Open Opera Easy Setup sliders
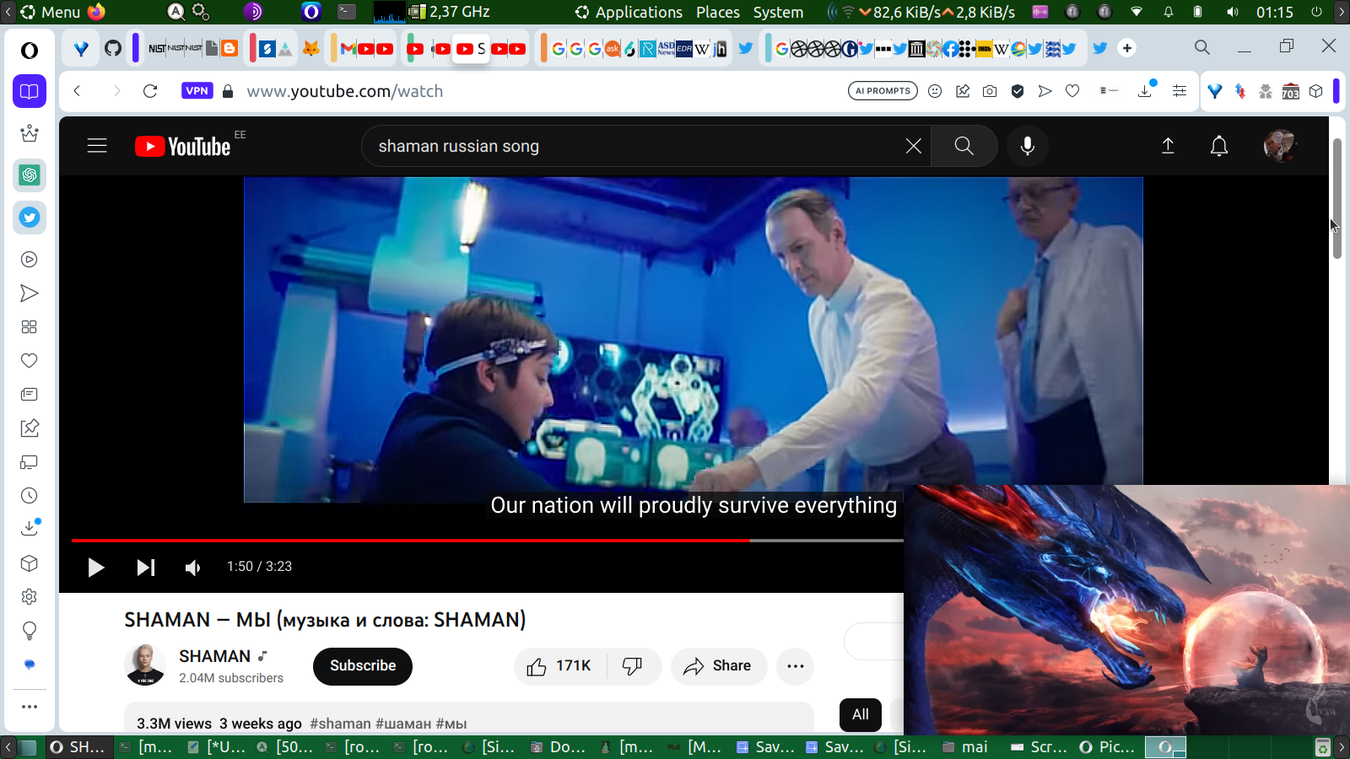Viewport: 1350px width, 759px height. pyautogui.click(x=1180, y=91)
